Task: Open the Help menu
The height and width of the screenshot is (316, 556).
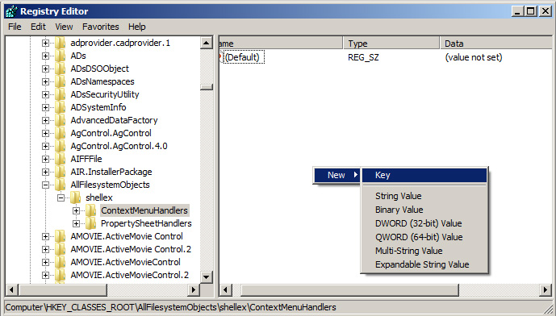Action: click(x=137, y=27)
